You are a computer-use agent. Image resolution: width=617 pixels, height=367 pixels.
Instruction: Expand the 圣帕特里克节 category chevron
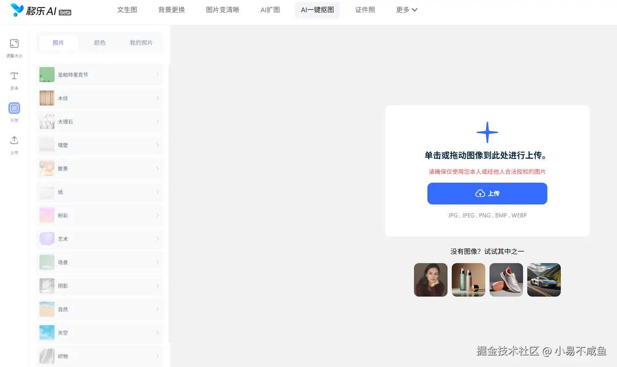pyautogui.click(x=158, y=75)
